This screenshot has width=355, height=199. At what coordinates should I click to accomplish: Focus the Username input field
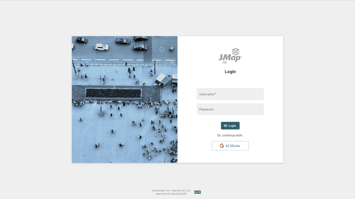(230, 94)
